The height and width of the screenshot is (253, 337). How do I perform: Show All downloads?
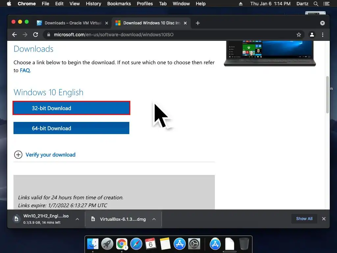[304, 219]
